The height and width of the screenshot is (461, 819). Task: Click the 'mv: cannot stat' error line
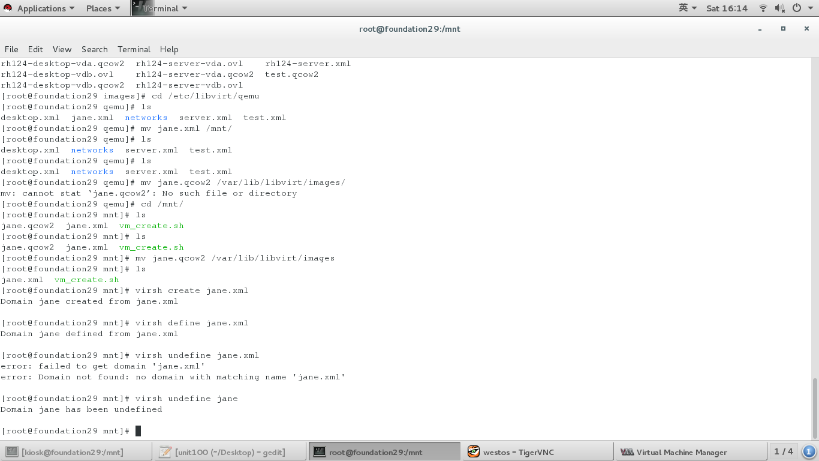point(149,193)
